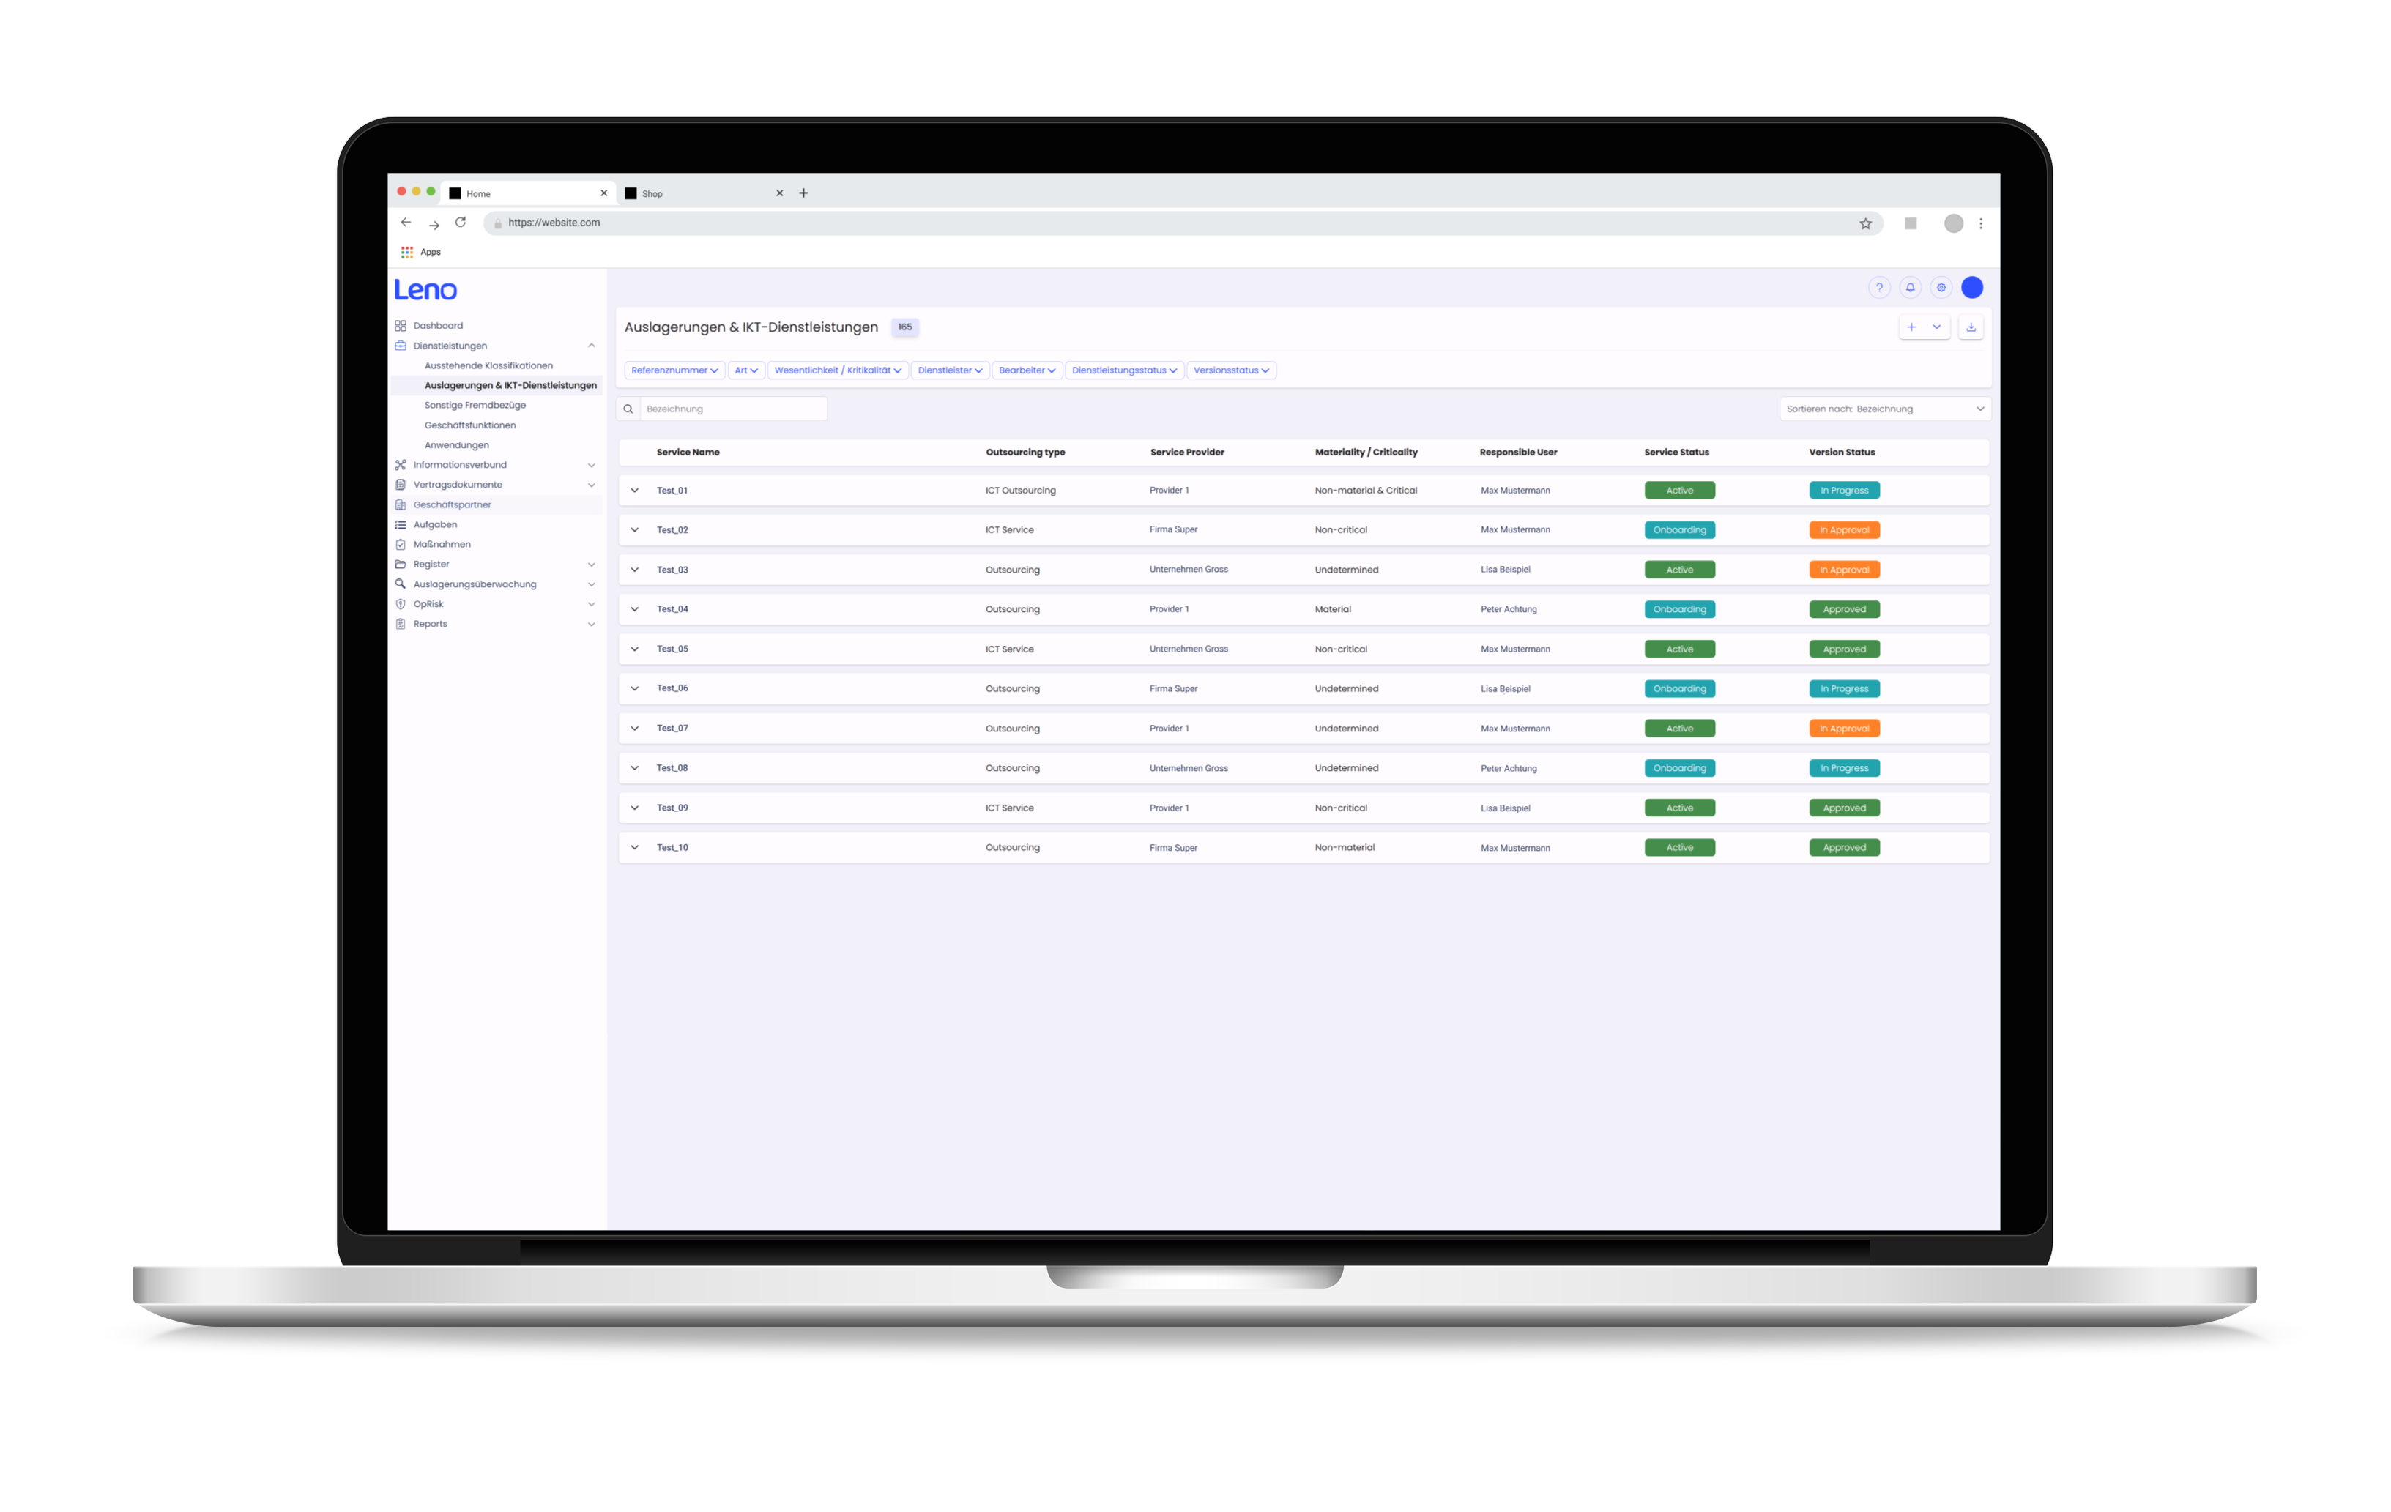
Task: Bookmark page with star icon
Action: [x=1866, y=223]
